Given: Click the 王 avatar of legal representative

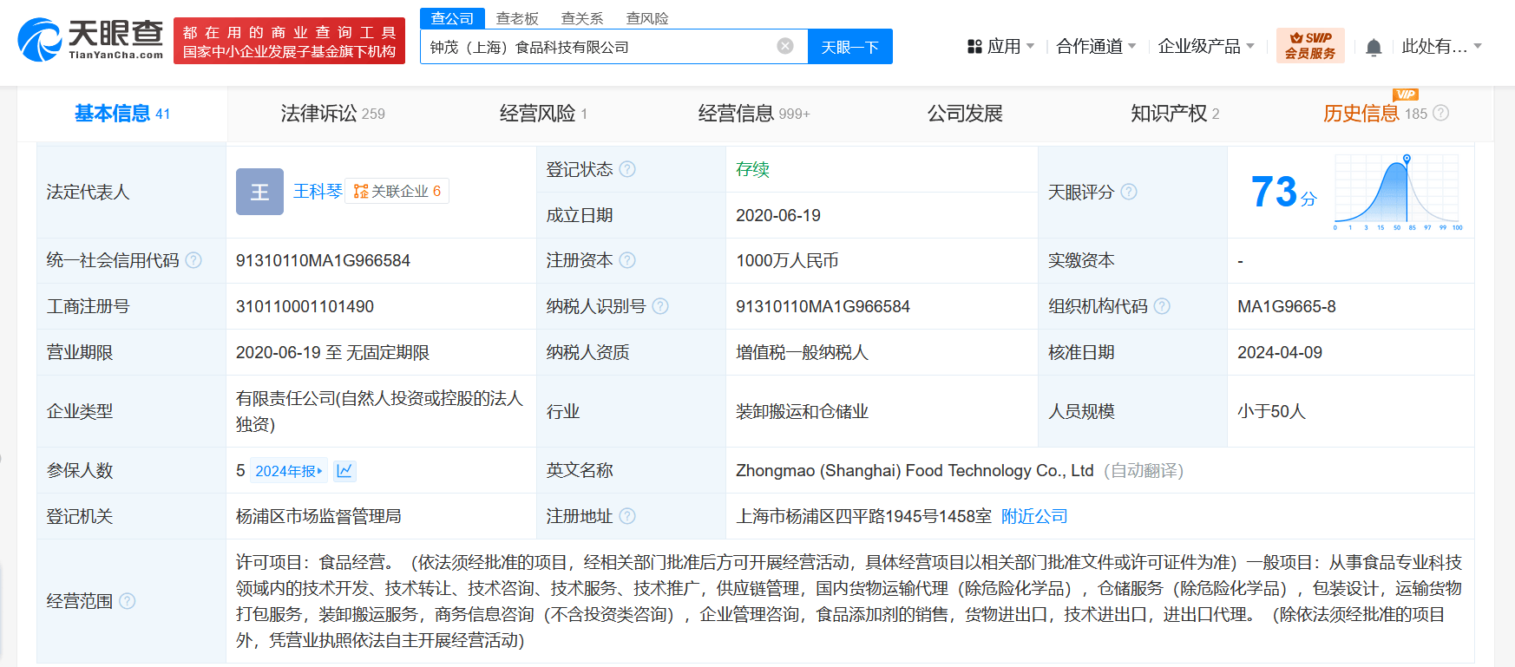Looking at the screenshot, I should pyautogui.click(x=259, y=192).
